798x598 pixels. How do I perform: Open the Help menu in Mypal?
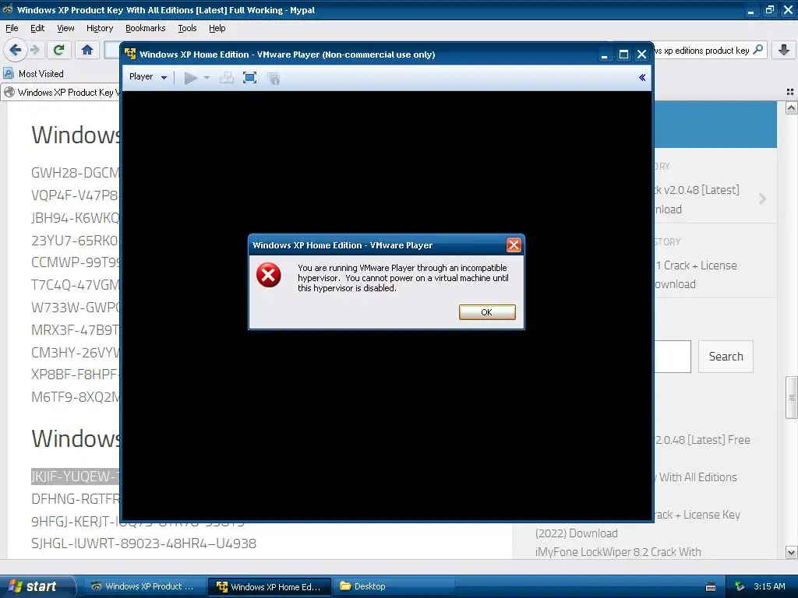217,28
